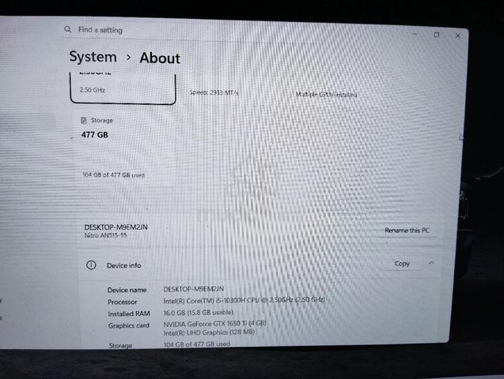Image resolution: width=504 pixels, height=379 pixels.
Task: Click the Intel Core i5-10300H processor value
Action: (x=244, y=300)
